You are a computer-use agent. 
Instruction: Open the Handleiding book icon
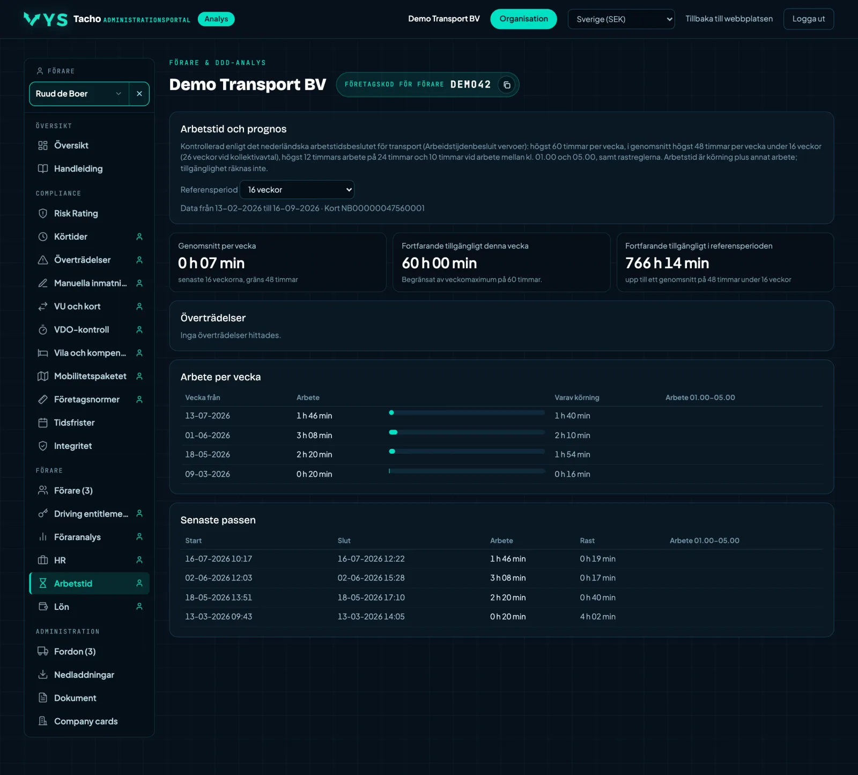pyautogui.click(x=43, y=168)
